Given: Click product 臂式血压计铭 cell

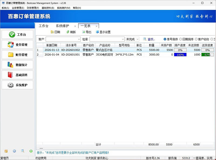Looking at the screenshot, I should (x=105, y=50).
